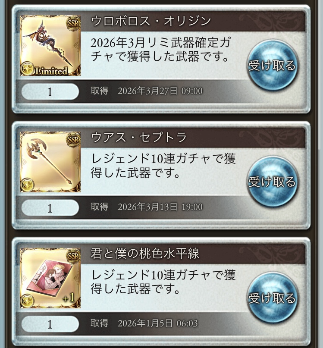
Task: Click the +1 bonus mark on the book icon
Action: (x=69, y=298)
